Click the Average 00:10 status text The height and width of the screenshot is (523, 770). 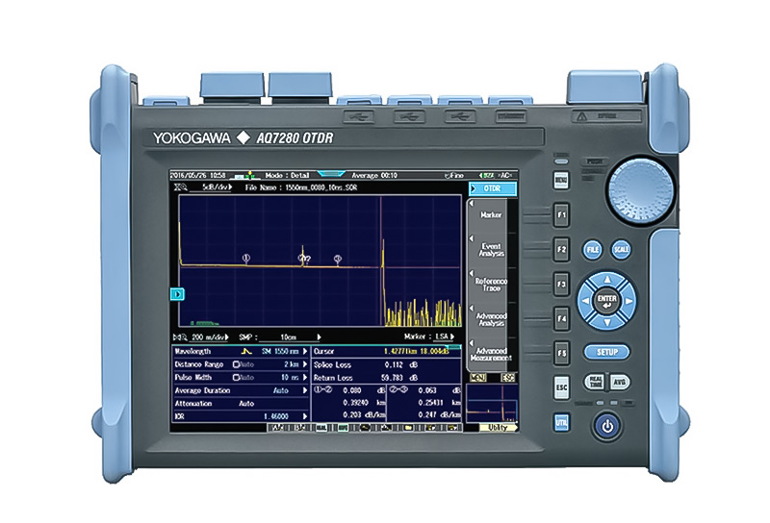[374, 175]
